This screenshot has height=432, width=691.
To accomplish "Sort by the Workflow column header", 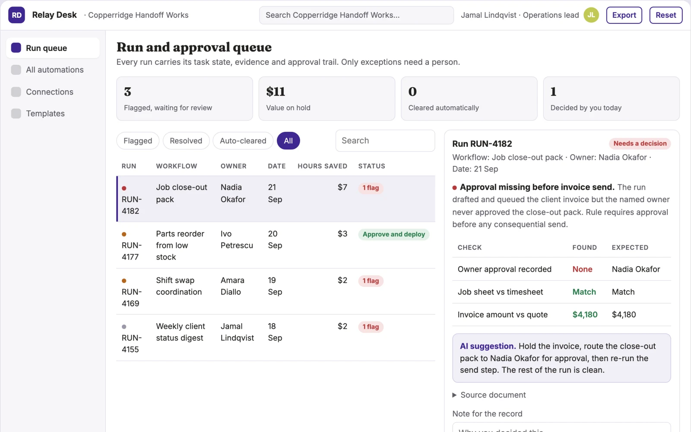I will [x=177, y=166].
